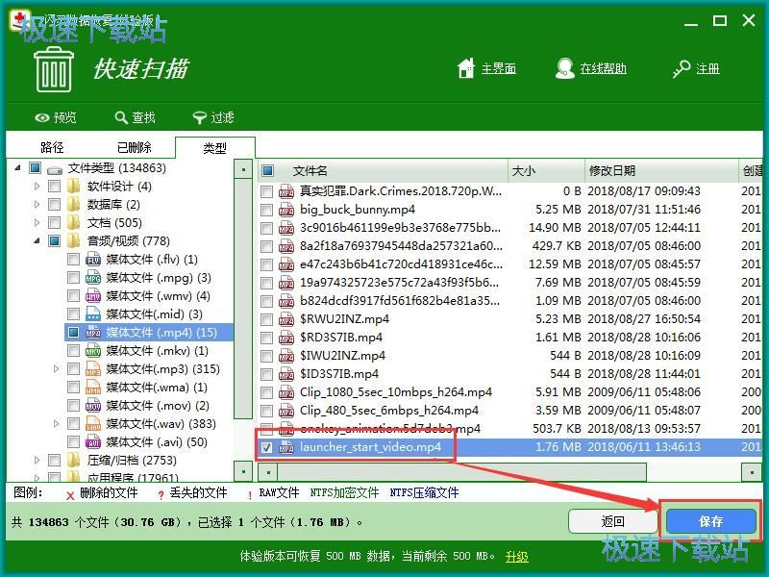Click the WAV media file type icon
The image size is (769, 577).
93,424
